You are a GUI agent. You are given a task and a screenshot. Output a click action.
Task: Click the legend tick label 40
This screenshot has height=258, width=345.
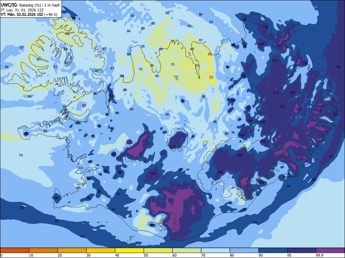(x=117, y=255)
